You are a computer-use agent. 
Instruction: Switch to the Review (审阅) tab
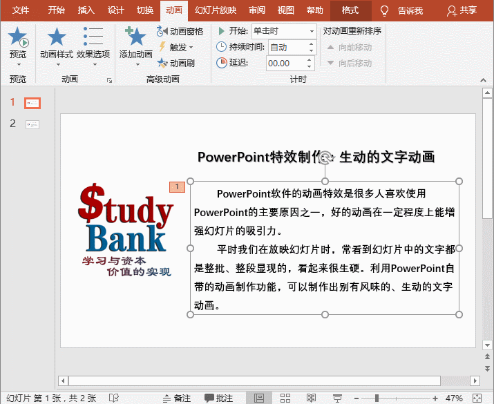click(257, 10)
